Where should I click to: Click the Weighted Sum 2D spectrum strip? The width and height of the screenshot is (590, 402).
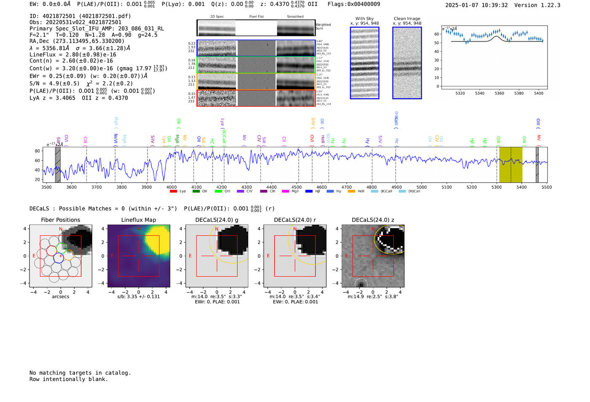click(x=256, y=28)
